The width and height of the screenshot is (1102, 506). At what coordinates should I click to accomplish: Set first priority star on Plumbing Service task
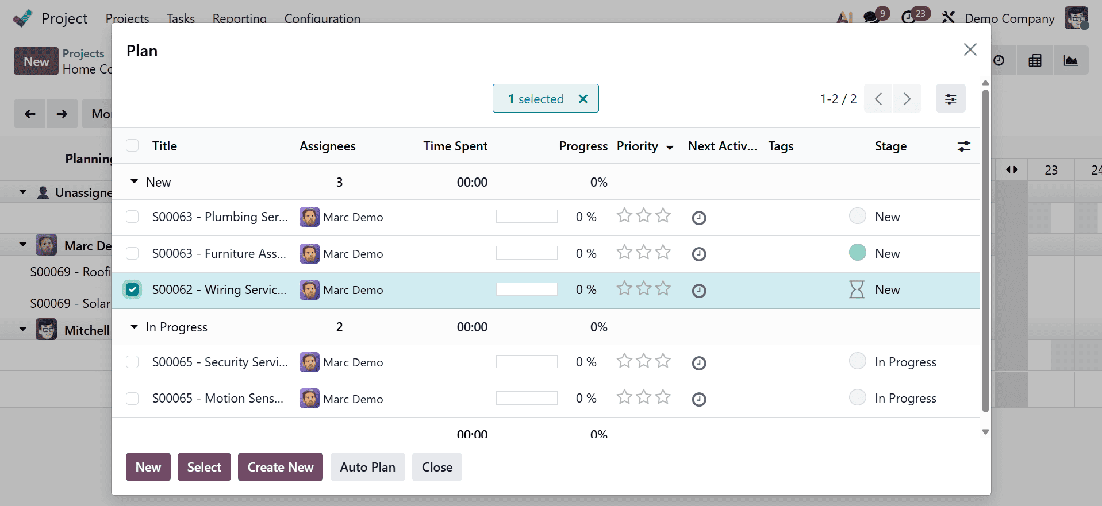(624, 215)
